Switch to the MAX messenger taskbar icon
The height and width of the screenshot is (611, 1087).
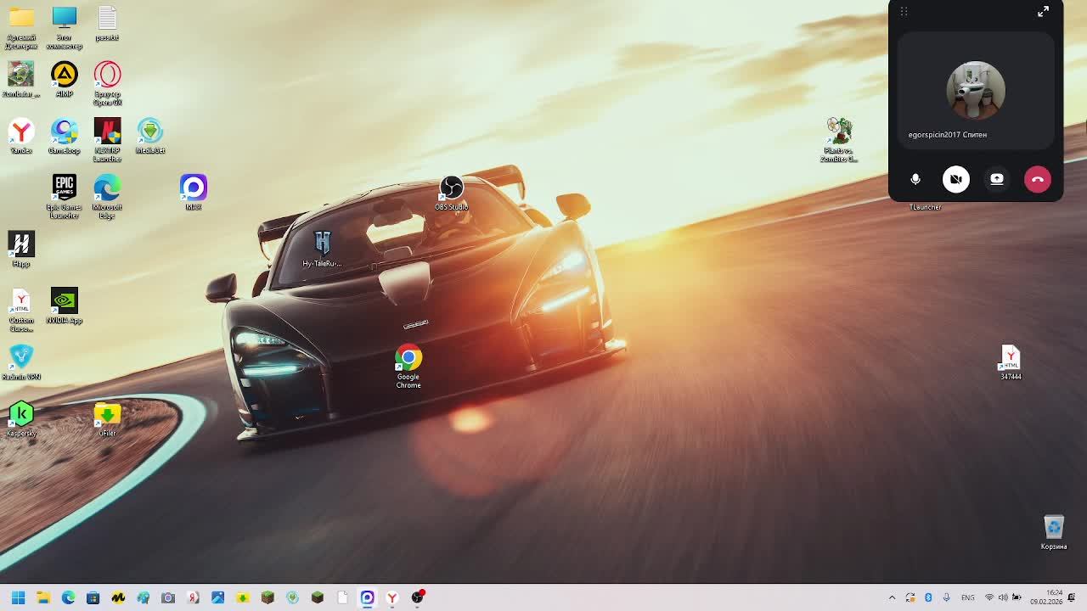(x=367, y=597)
